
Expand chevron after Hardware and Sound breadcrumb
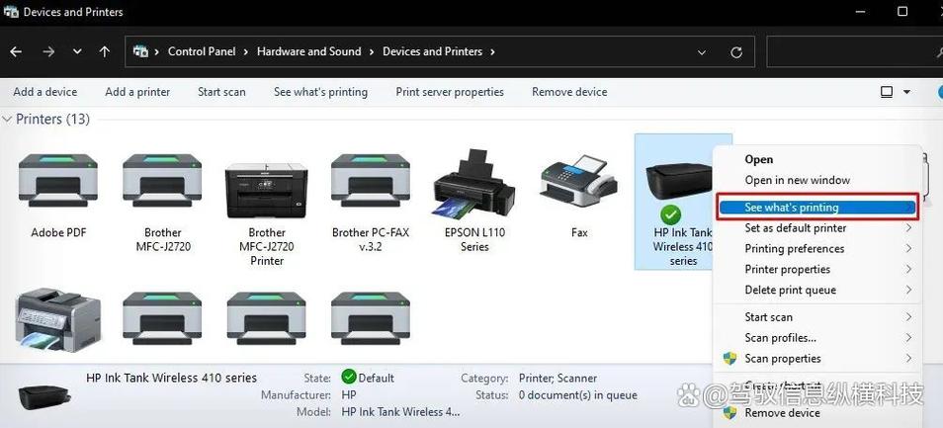pyautogui.click(x=372, y=52)
